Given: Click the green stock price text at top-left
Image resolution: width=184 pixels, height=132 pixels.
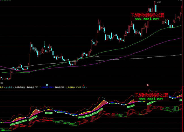Looking at the screenshot, I should tap(6, 1).
